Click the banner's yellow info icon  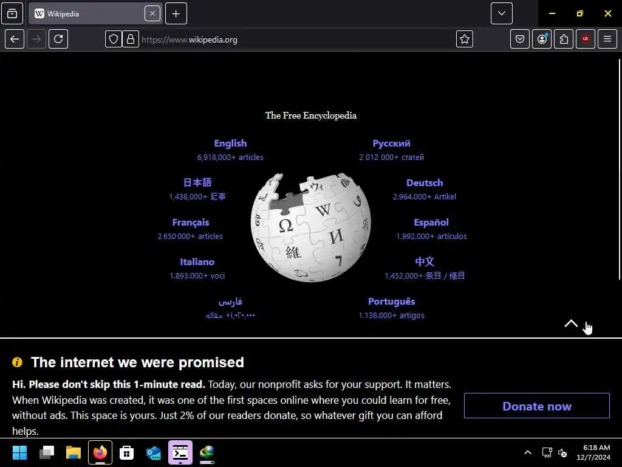(x=18, y=362)
